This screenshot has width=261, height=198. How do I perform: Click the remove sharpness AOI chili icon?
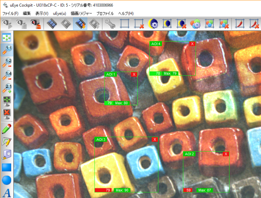pyautogui.click(x=254, y=24)
